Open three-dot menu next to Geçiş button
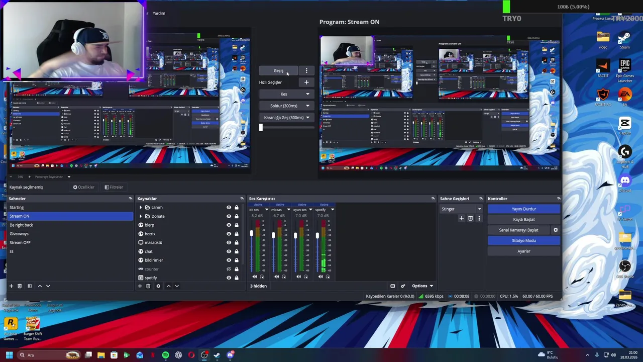Viewport: 643px width, 362px height. [306, 71]
